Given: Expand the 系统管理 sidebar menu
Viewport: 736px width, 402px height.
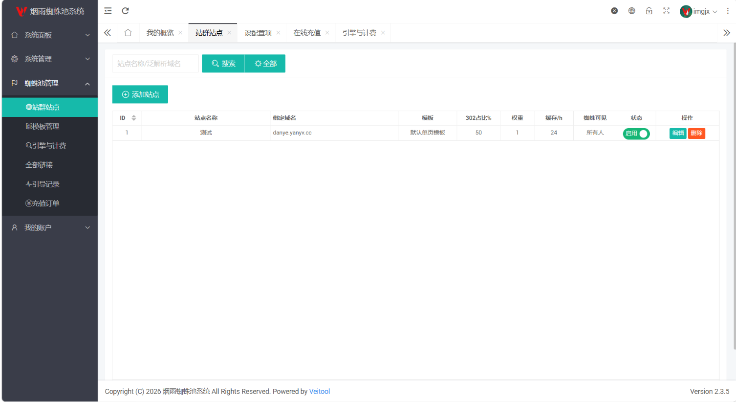Looking at the screenshot, I should (x=50, y=59).
